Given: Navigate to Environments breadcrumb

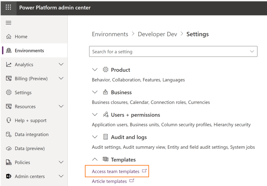Looking at the screenshot, I should [110, 34].
